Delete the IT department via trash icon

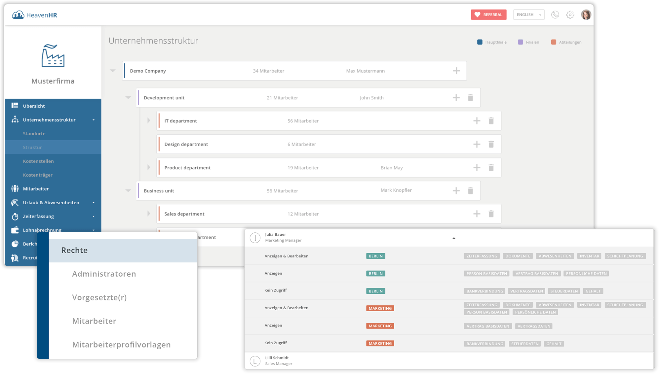pos(491,121)
